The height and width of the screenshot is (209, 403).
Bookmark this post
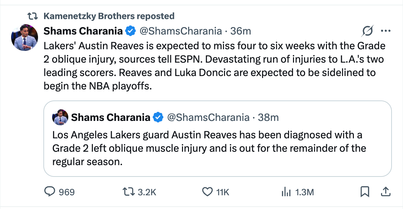tap(365, 192)
